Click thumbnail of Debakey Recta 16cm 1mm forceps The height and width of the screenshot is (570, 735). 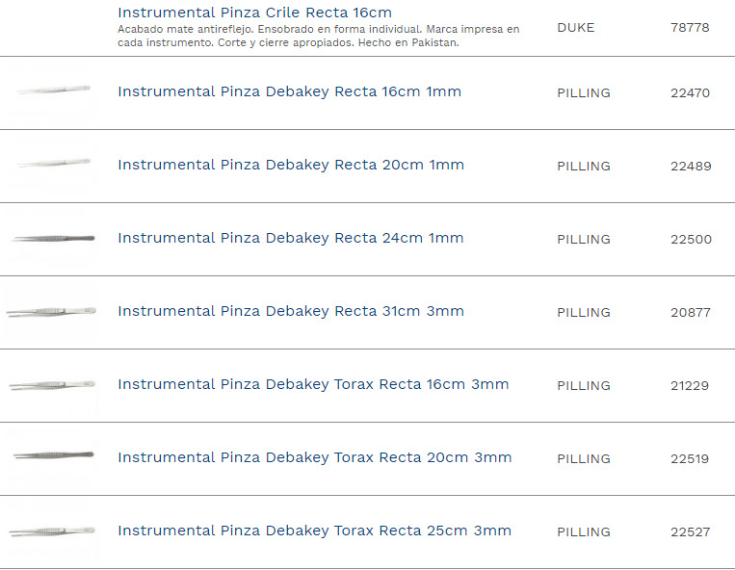[x=54, y=90]
